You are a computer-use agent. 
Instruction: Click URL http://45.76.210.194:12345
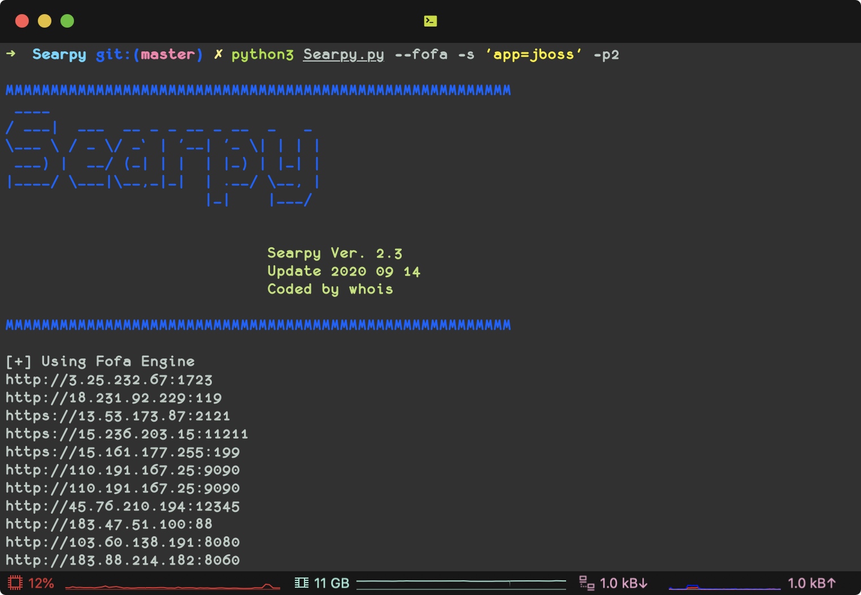point(123,506)
